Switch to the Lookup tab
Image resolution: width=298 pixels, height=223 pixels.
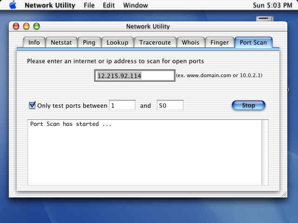click(117, 42)
